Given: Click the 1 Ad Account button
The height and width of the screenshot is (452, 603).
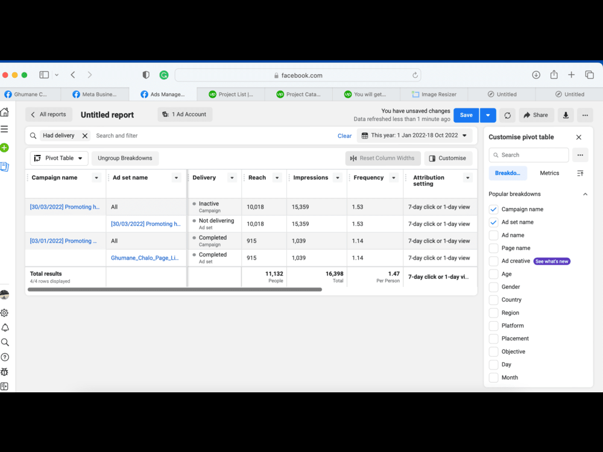Looking at the screenshot, I should point(185,115).
